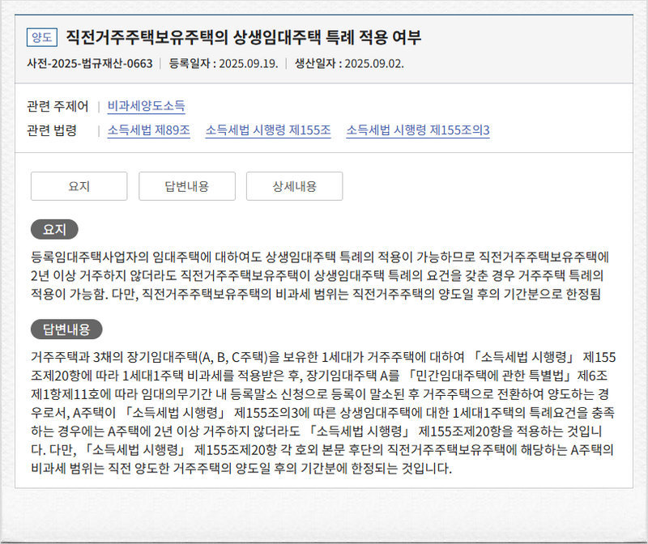Click document number 사전-2025-법규재산-0663
Viewport: 648px width, 544px height.
pyautogui.click(x=90, y=63)
